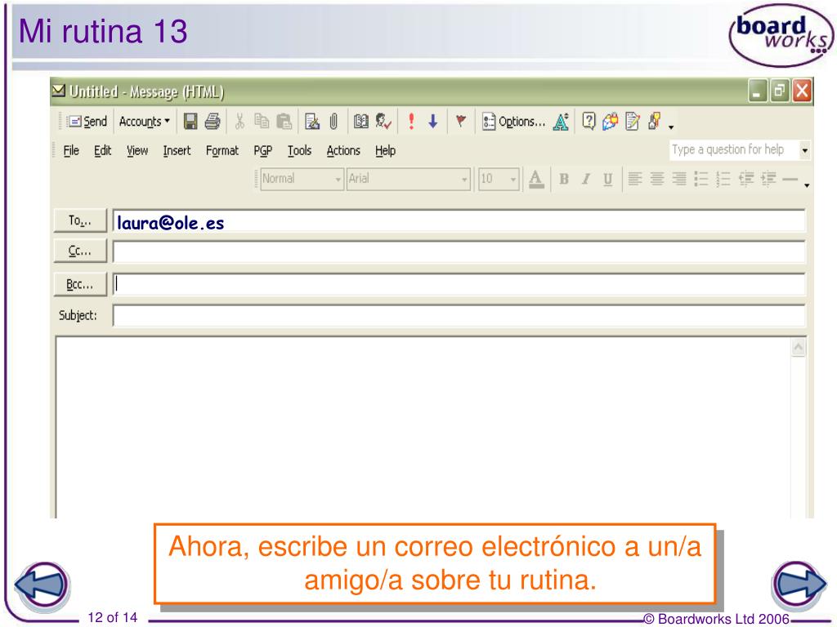
Task: Open the View menu
Action: coord(137,151)
